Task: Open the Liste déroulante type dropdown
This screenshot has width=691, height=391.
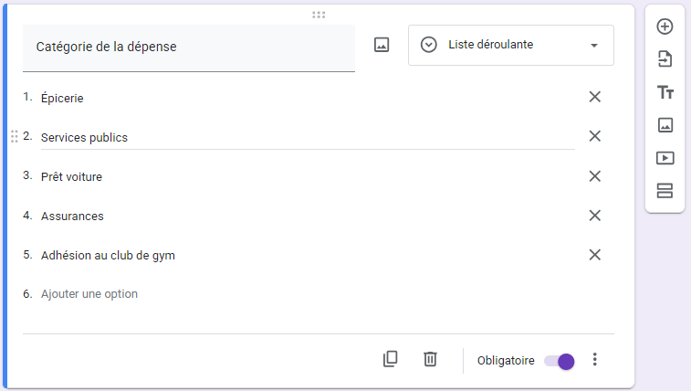Action: (x=510, y=45)
